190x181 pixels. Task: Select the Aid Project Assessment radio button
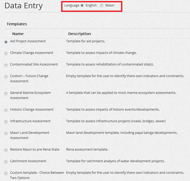pos(6,42)
